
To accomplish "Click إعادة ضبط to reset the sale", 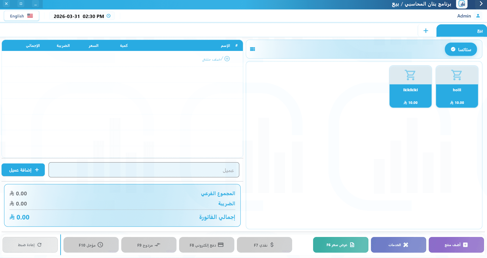I will [x=30, y=245].
